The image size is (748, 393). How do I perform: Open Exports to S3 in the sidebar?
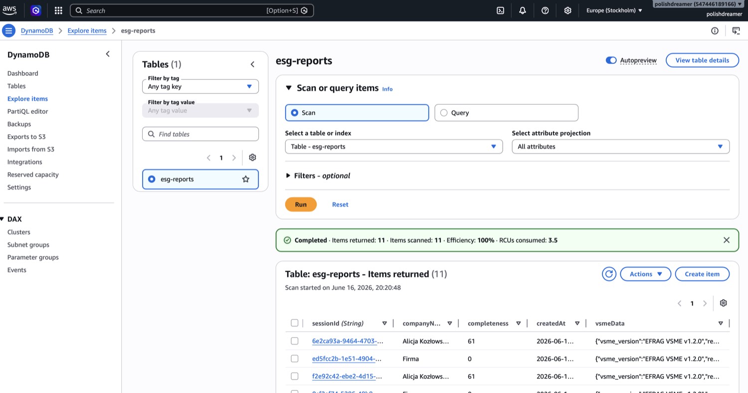click(26, 137)
